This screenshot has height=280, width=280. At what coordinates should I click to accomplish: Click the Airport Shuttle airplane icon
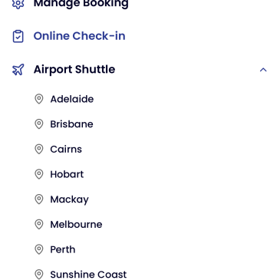point(18,70)
